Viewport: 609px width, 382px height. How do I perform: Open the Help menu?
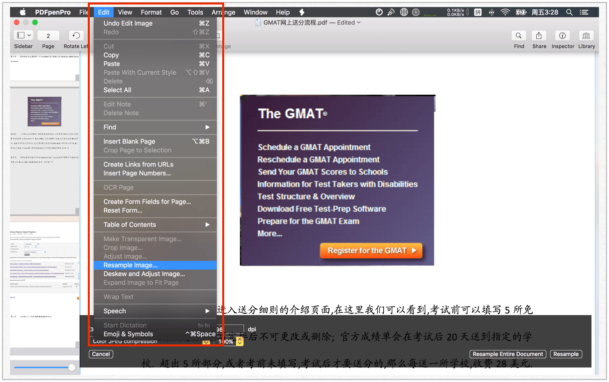coord(283,12)
